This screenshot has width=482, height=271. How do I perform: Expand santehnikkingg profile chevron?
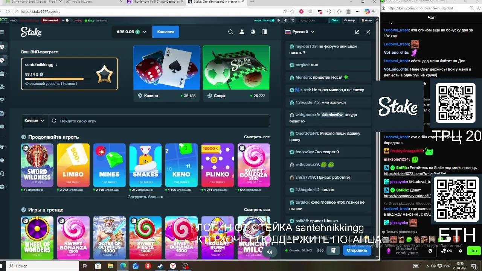point(56,65)
